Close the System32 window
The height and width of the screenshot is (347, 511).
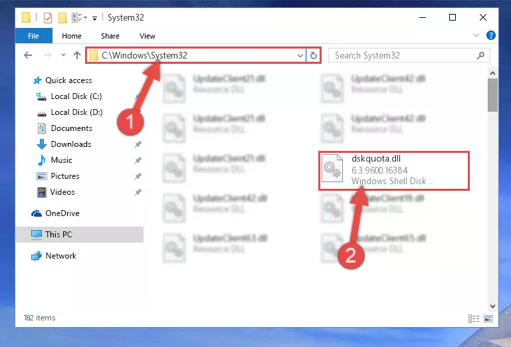coord(483,17)
